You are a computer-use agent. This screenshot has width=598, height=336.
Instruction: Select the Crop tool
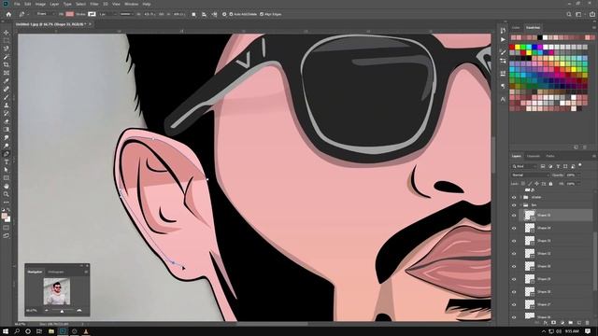pos(7,64)
